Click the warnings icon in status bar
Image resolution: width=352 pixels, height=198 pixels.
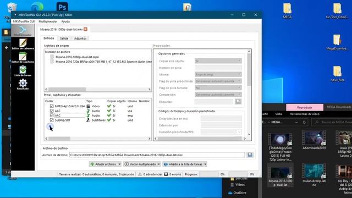tap(140, 174)
